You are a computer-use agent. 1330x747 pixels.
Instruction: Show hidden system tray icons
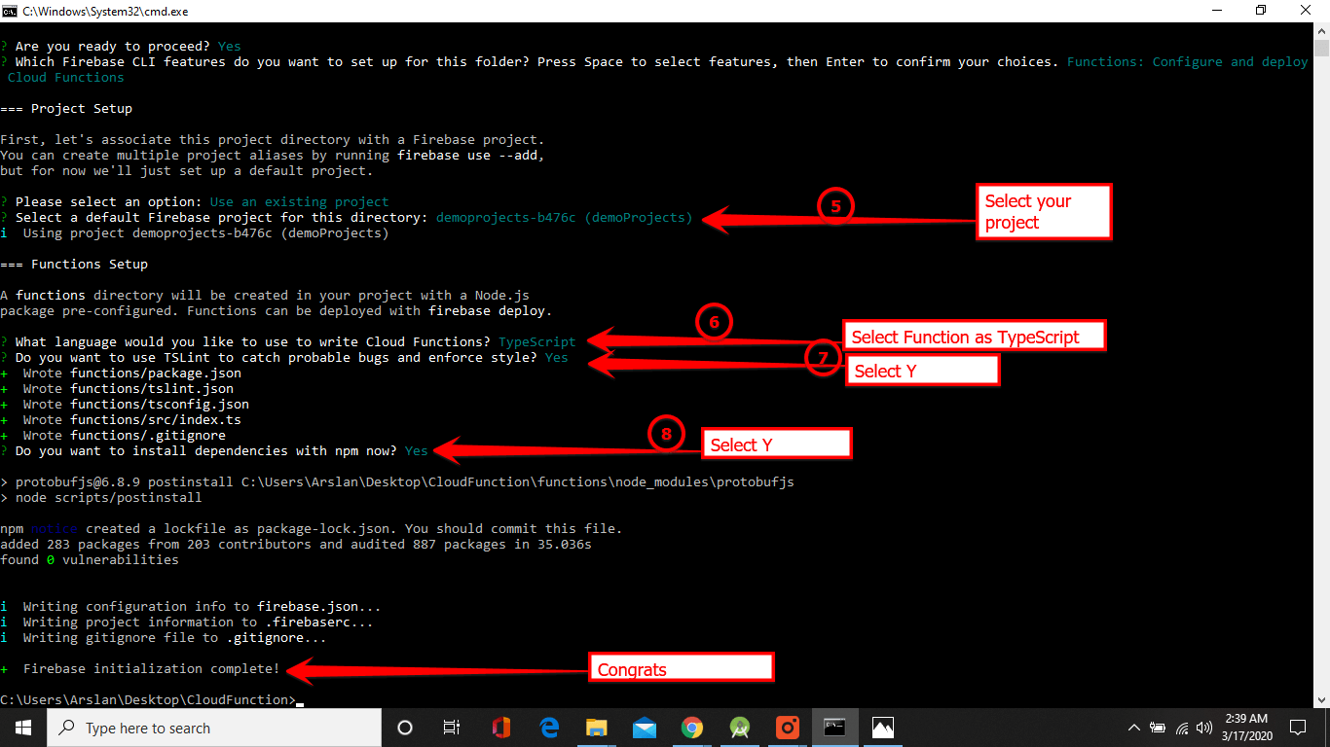(x=1134, y=728)
